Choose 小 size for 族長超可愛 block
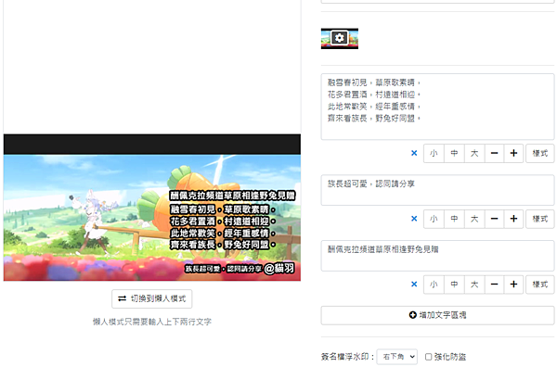The height and width of the screenshot is (367, 557). [x=434, y=219]
